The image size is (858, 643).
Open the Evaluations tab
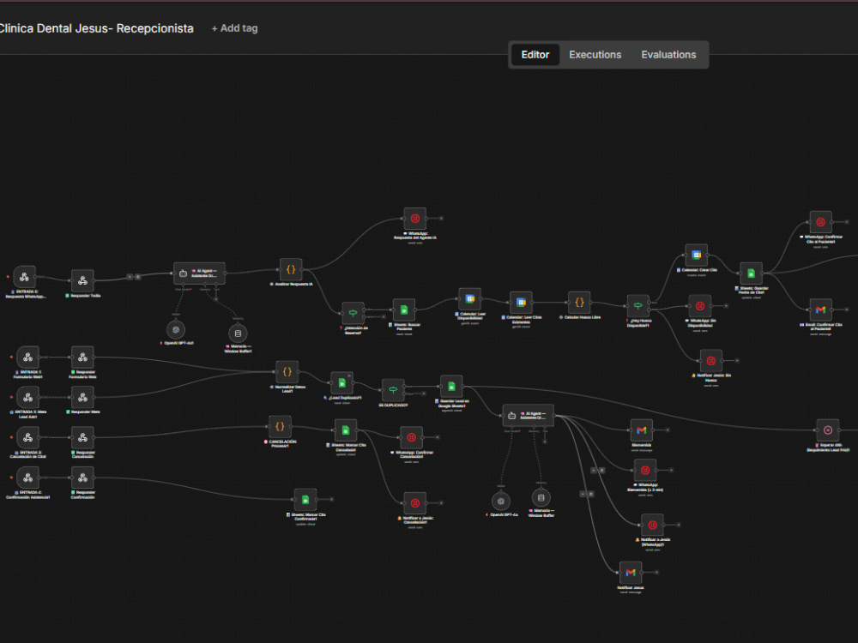[x=668, y=55]
